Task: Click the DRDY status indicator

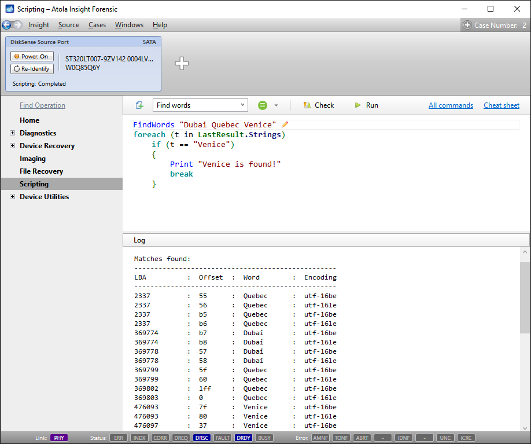Action: pyautogui.click(x=244, y=438)
